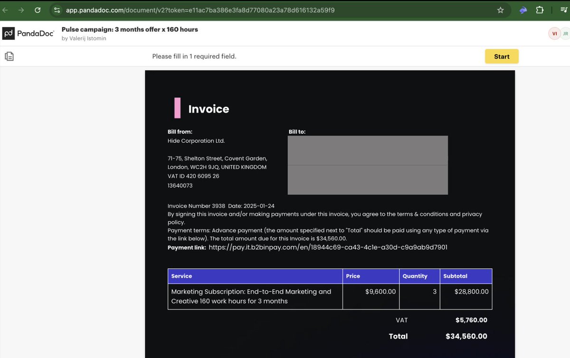Image resolution: width=570 pixels, height=358 pixels.
Task: Click the browser back arrow
Action: point(5,10)
